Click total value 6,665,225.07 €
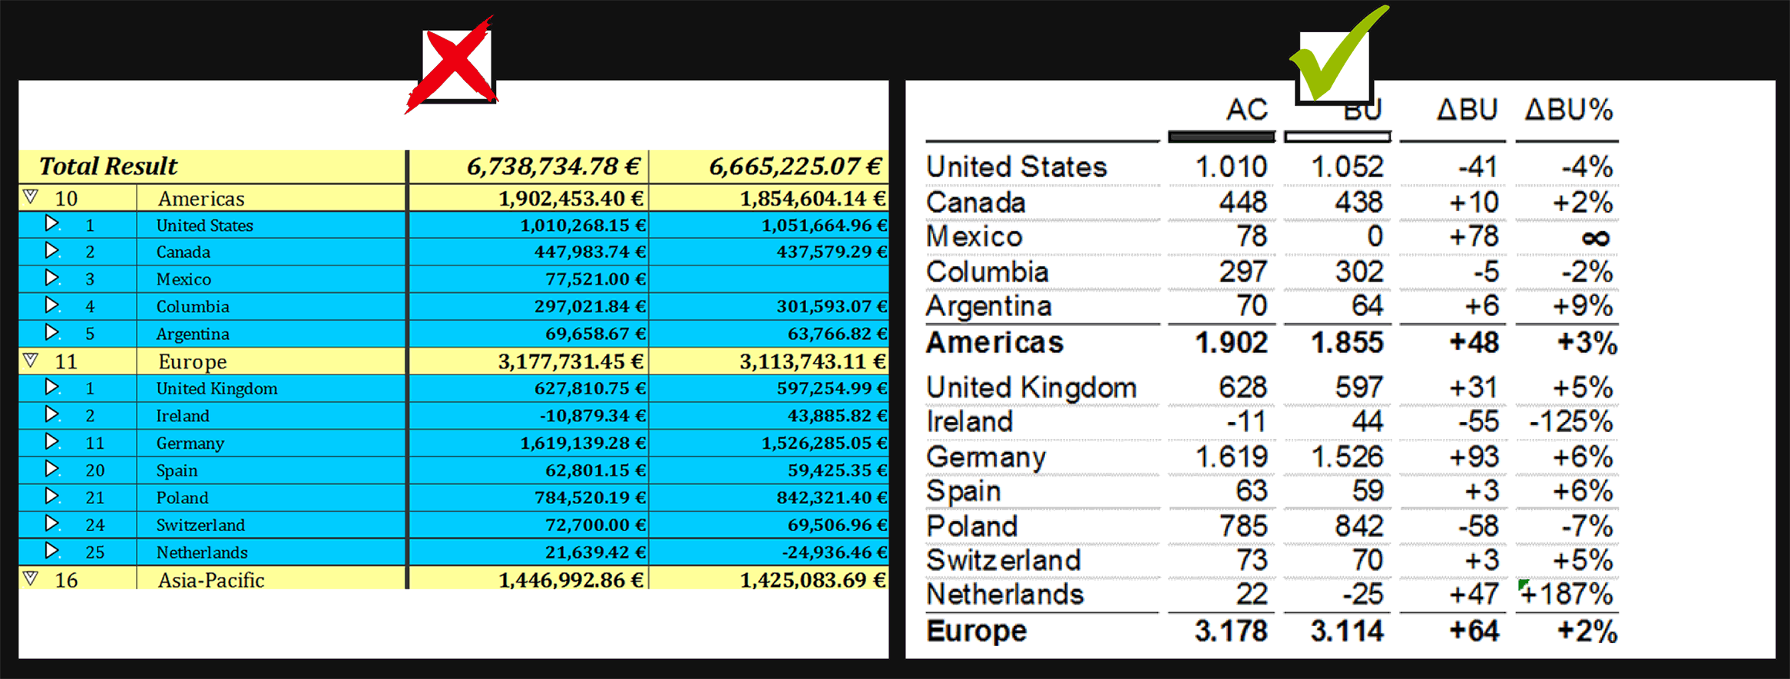The image size is (1790, 679). (x=795, y=166)
